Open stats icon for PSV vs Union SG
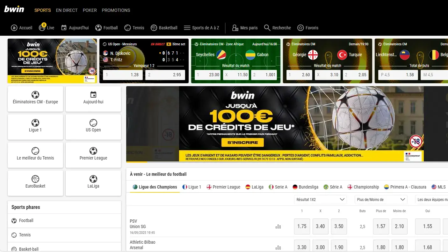 278,226
